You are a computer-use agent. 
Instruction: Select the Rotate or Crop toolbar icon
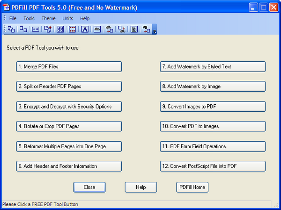(48, 29)
